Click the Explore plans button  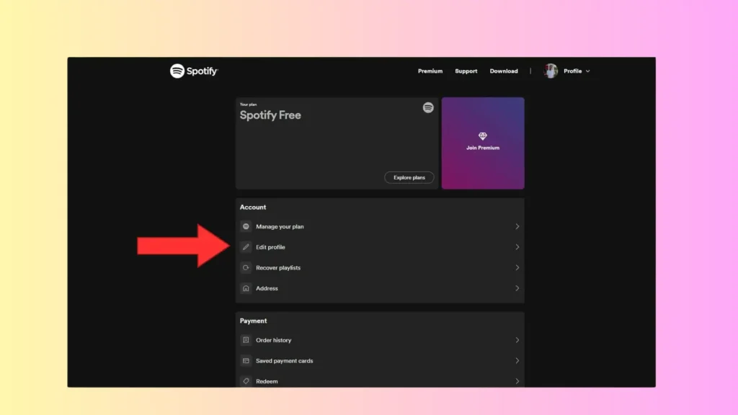(409, 177)
